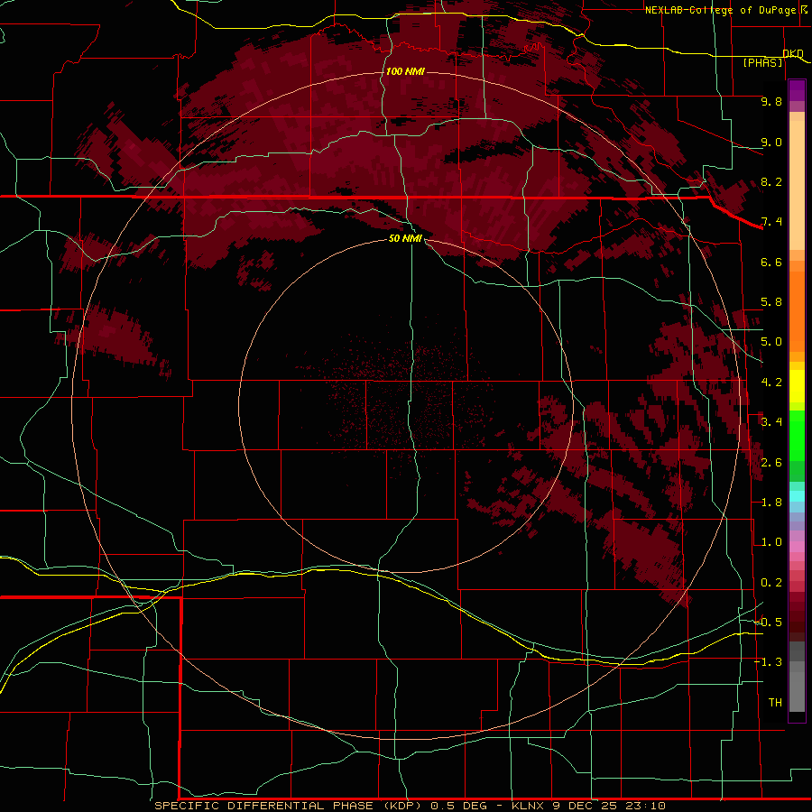
Task: Click the bright green segment of color bar
Action: click(x=797, y=438)
